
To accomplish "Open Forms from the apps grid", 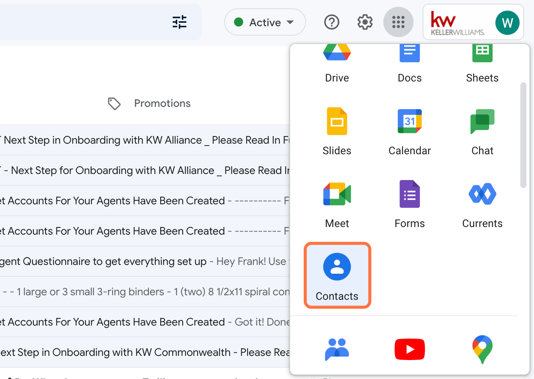I will tap(409, 204).
